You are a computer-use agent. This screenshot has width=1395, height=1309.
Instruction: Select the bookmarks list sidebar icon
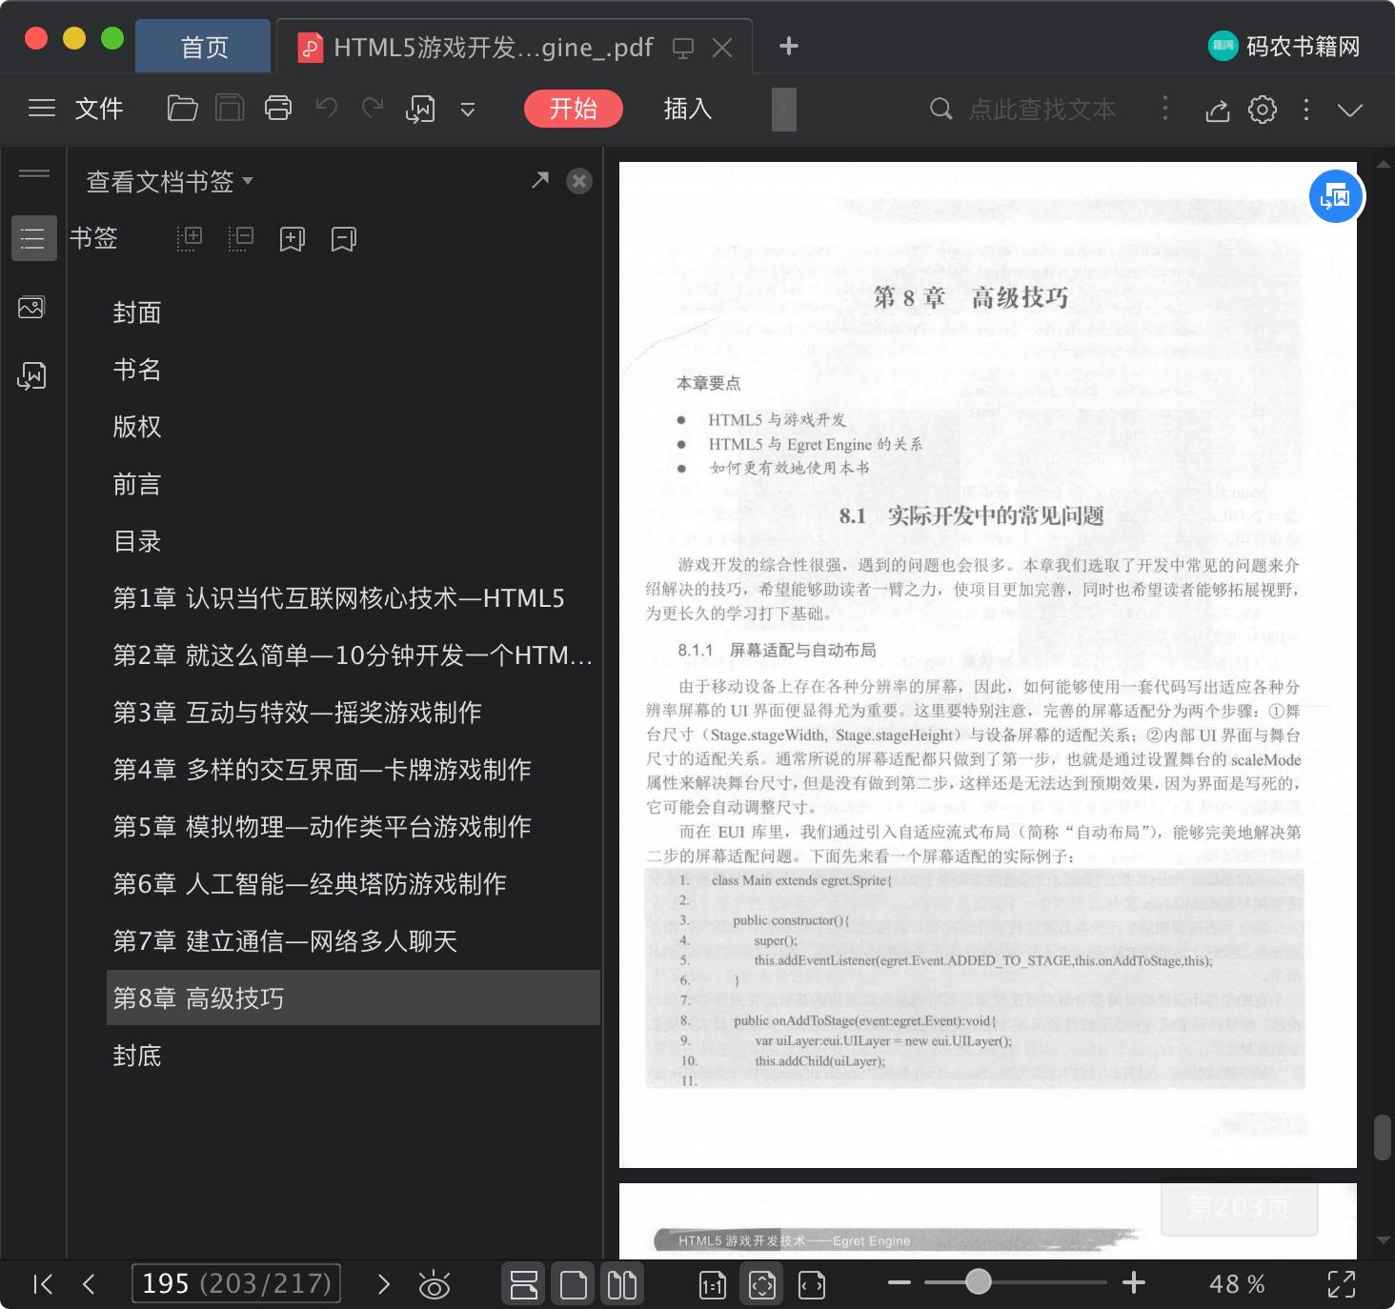pyautogui.click(x=33, y=238)
